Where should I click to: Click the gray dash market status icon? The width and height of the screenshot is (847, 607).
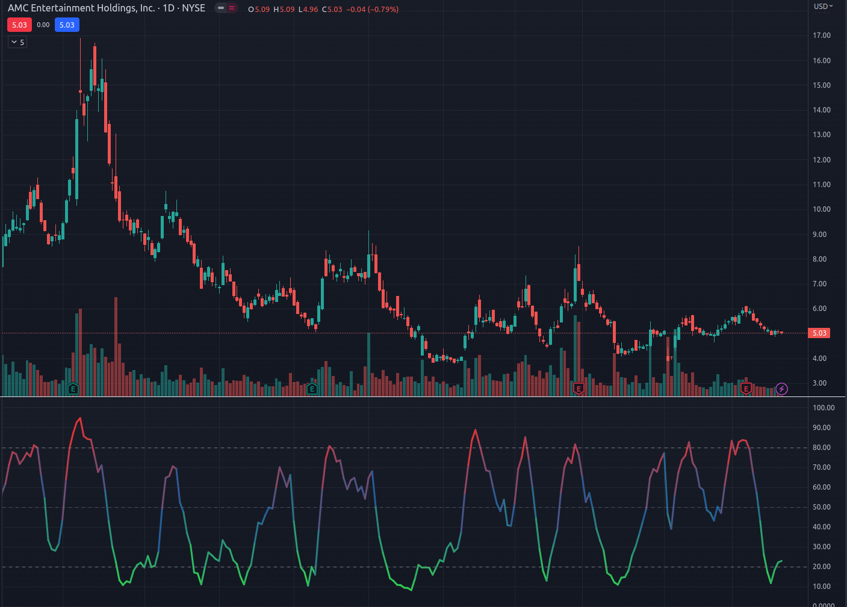[221, 8]
